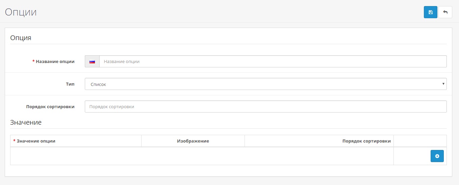
Task: Click the Значение section heading
Action: click(x=26, y=122)
